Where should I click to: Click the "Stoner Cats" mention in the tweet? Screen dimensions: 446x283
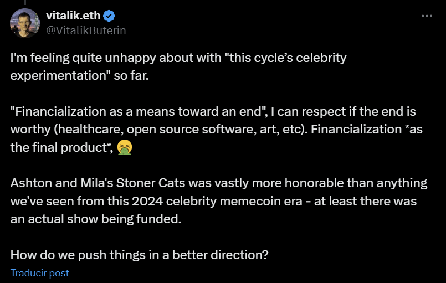(151, 183)
